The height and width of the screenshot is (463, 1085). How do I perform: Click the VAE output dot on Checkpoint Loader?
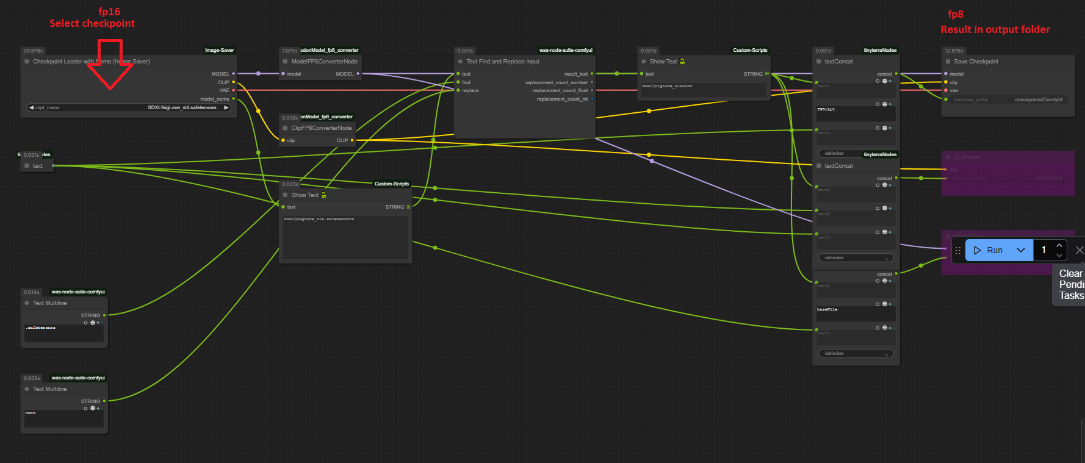[x=233, y=90]
